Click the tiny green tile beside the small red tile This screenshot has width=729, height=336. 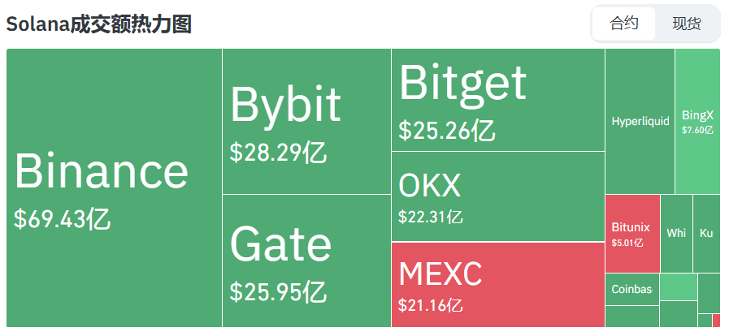click(705, 321)
